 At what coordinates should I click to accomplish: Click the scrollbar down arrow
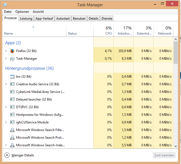pyautogui.click(x=176, y=146)
